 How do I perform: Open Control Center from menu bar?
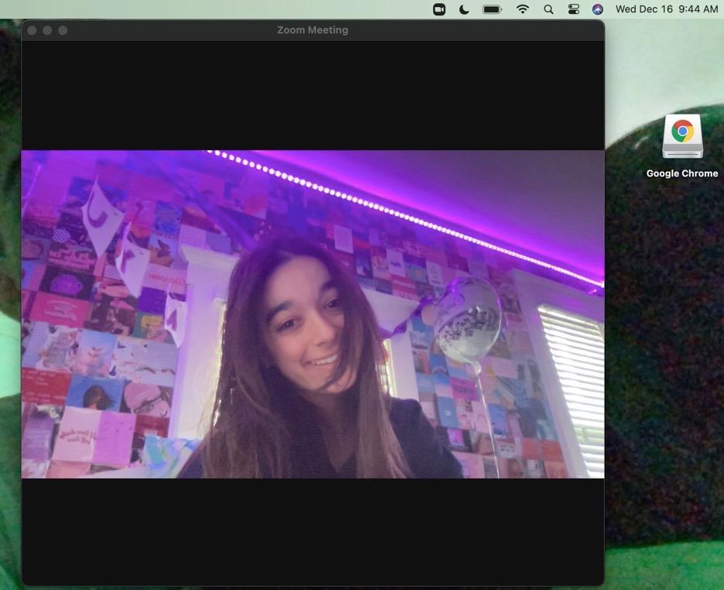(x=573, y=9)
